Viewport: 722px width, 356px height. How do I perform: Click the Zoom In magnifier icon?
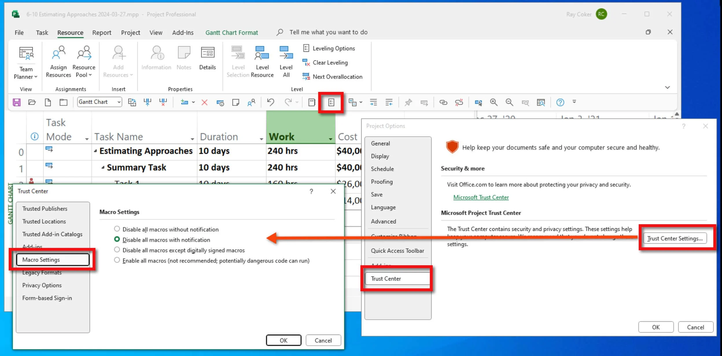tap(494, 102)
